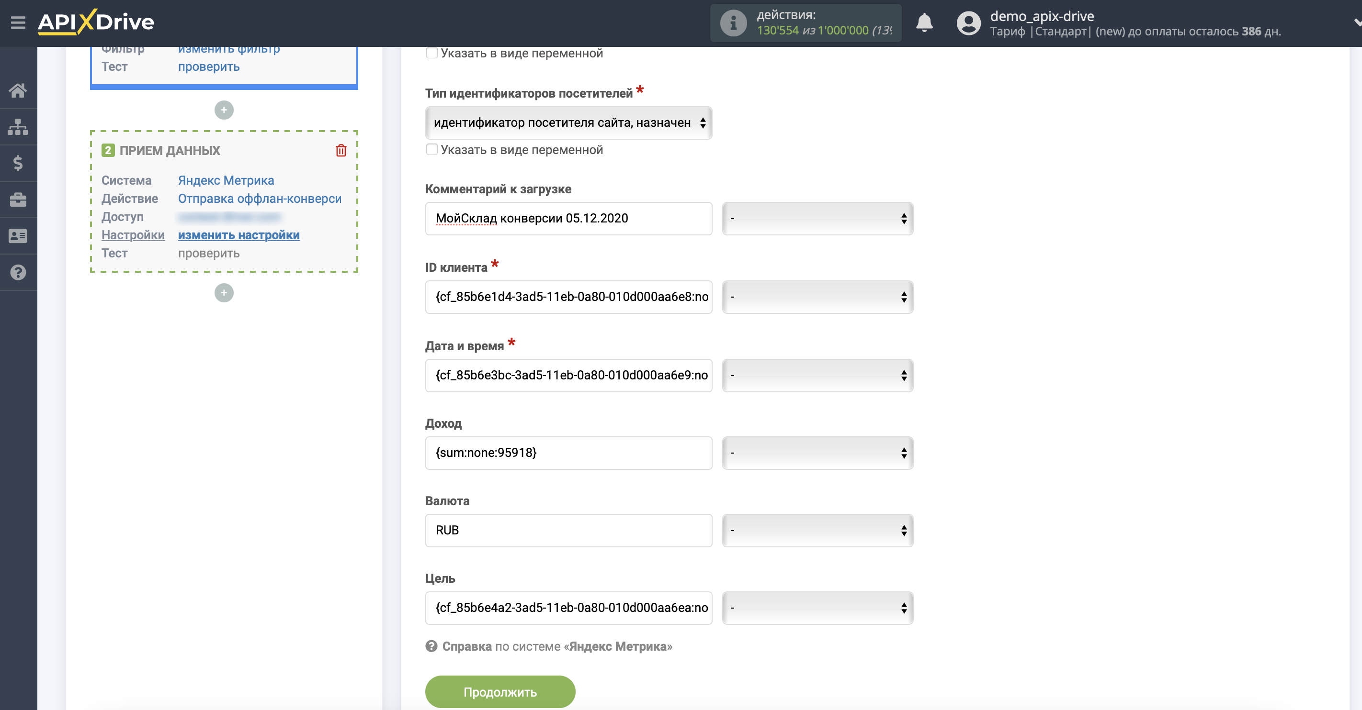Click the actions counter 130'554 из 1'000'000
Viewport: 1362px width, 710px height.
824,31
